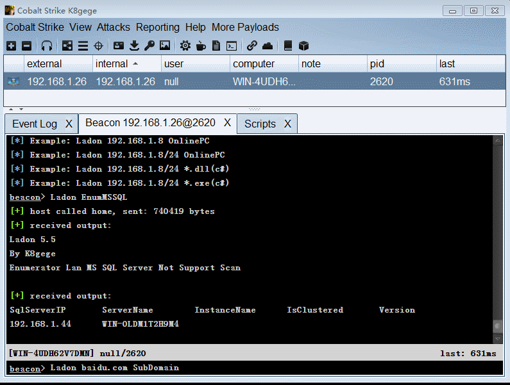Image resolution: width=510 pixels, height=385 pixels.
Task: Sort sessions by pid column
Action: [x=402, y=63]
